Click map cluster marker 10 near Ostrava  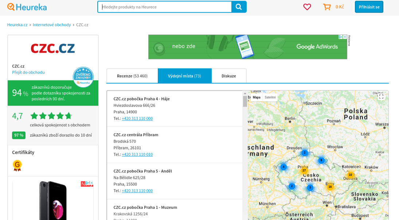coord(351,175)
